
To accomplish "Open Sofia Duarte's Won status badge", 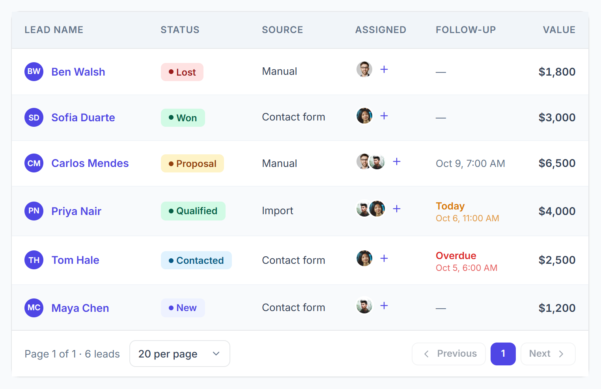I will tap(183, 118).
